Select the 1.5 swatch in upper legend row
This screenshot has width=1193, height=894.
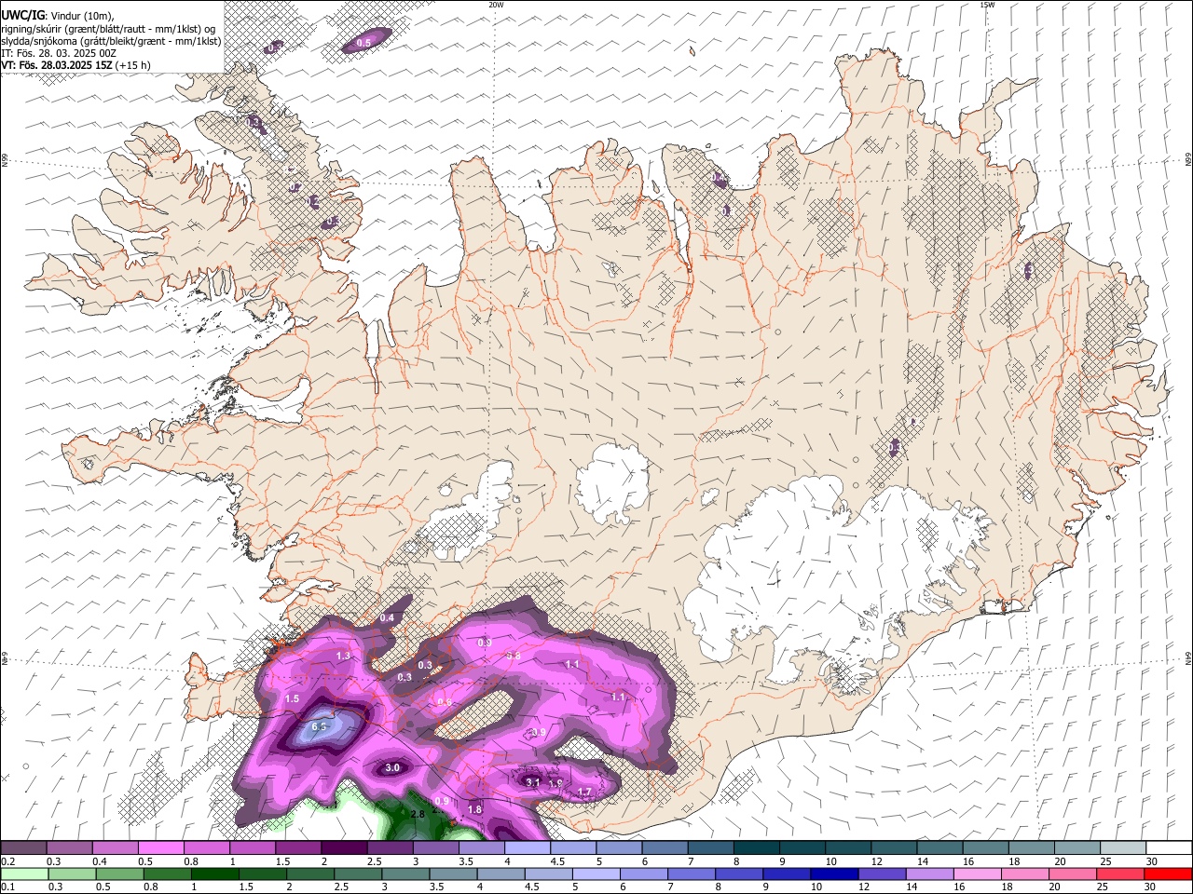coord(298,847)
